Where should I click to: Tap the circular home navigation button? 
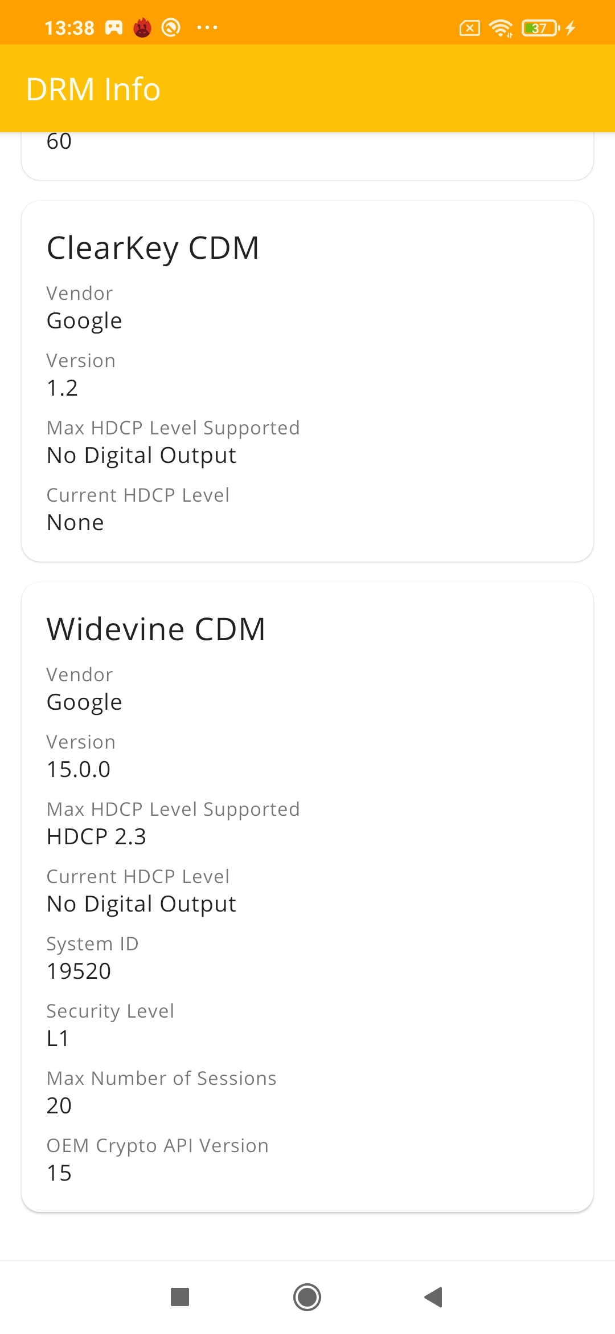click(x=307, y=1297)
